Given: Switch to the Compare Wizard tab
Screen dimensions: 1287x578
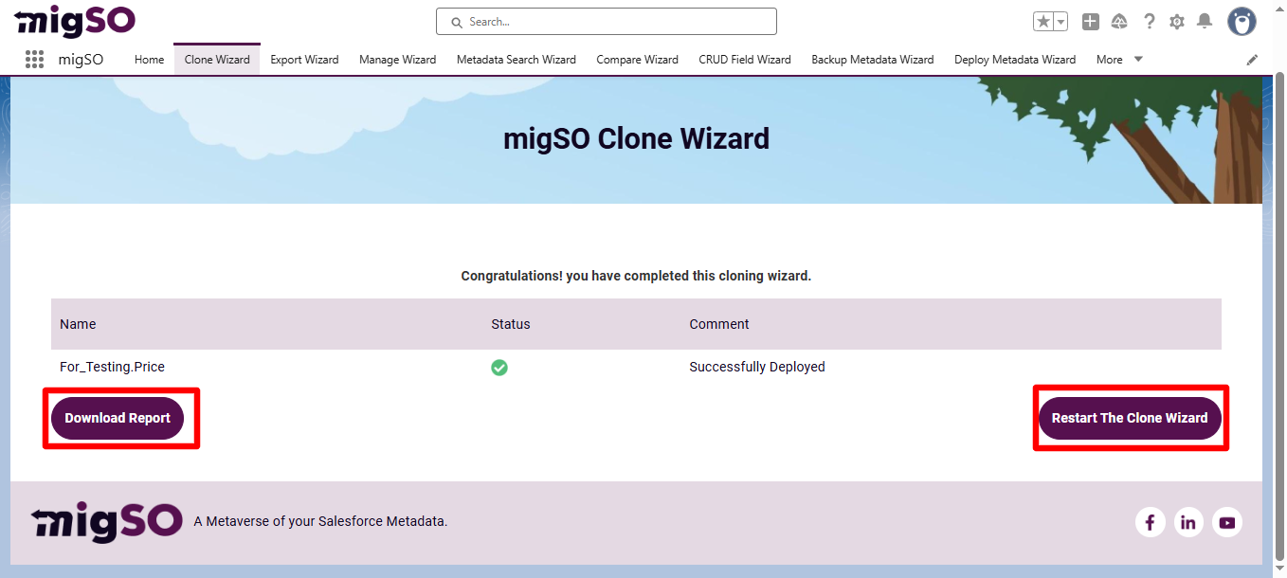Looking at the screenshot, I should coord(637,60).
